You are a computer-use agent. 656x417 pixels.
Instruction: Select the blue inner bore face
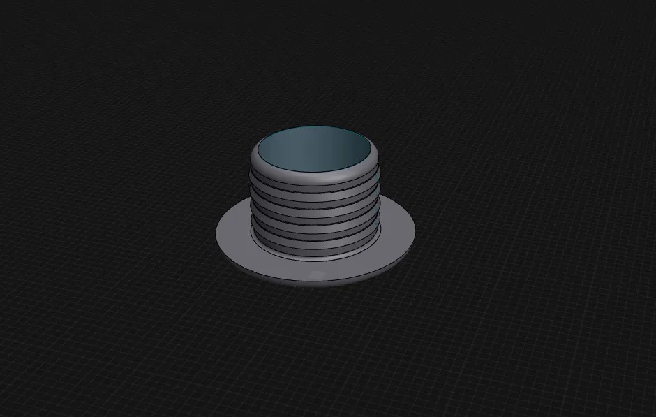coord(314,149)
